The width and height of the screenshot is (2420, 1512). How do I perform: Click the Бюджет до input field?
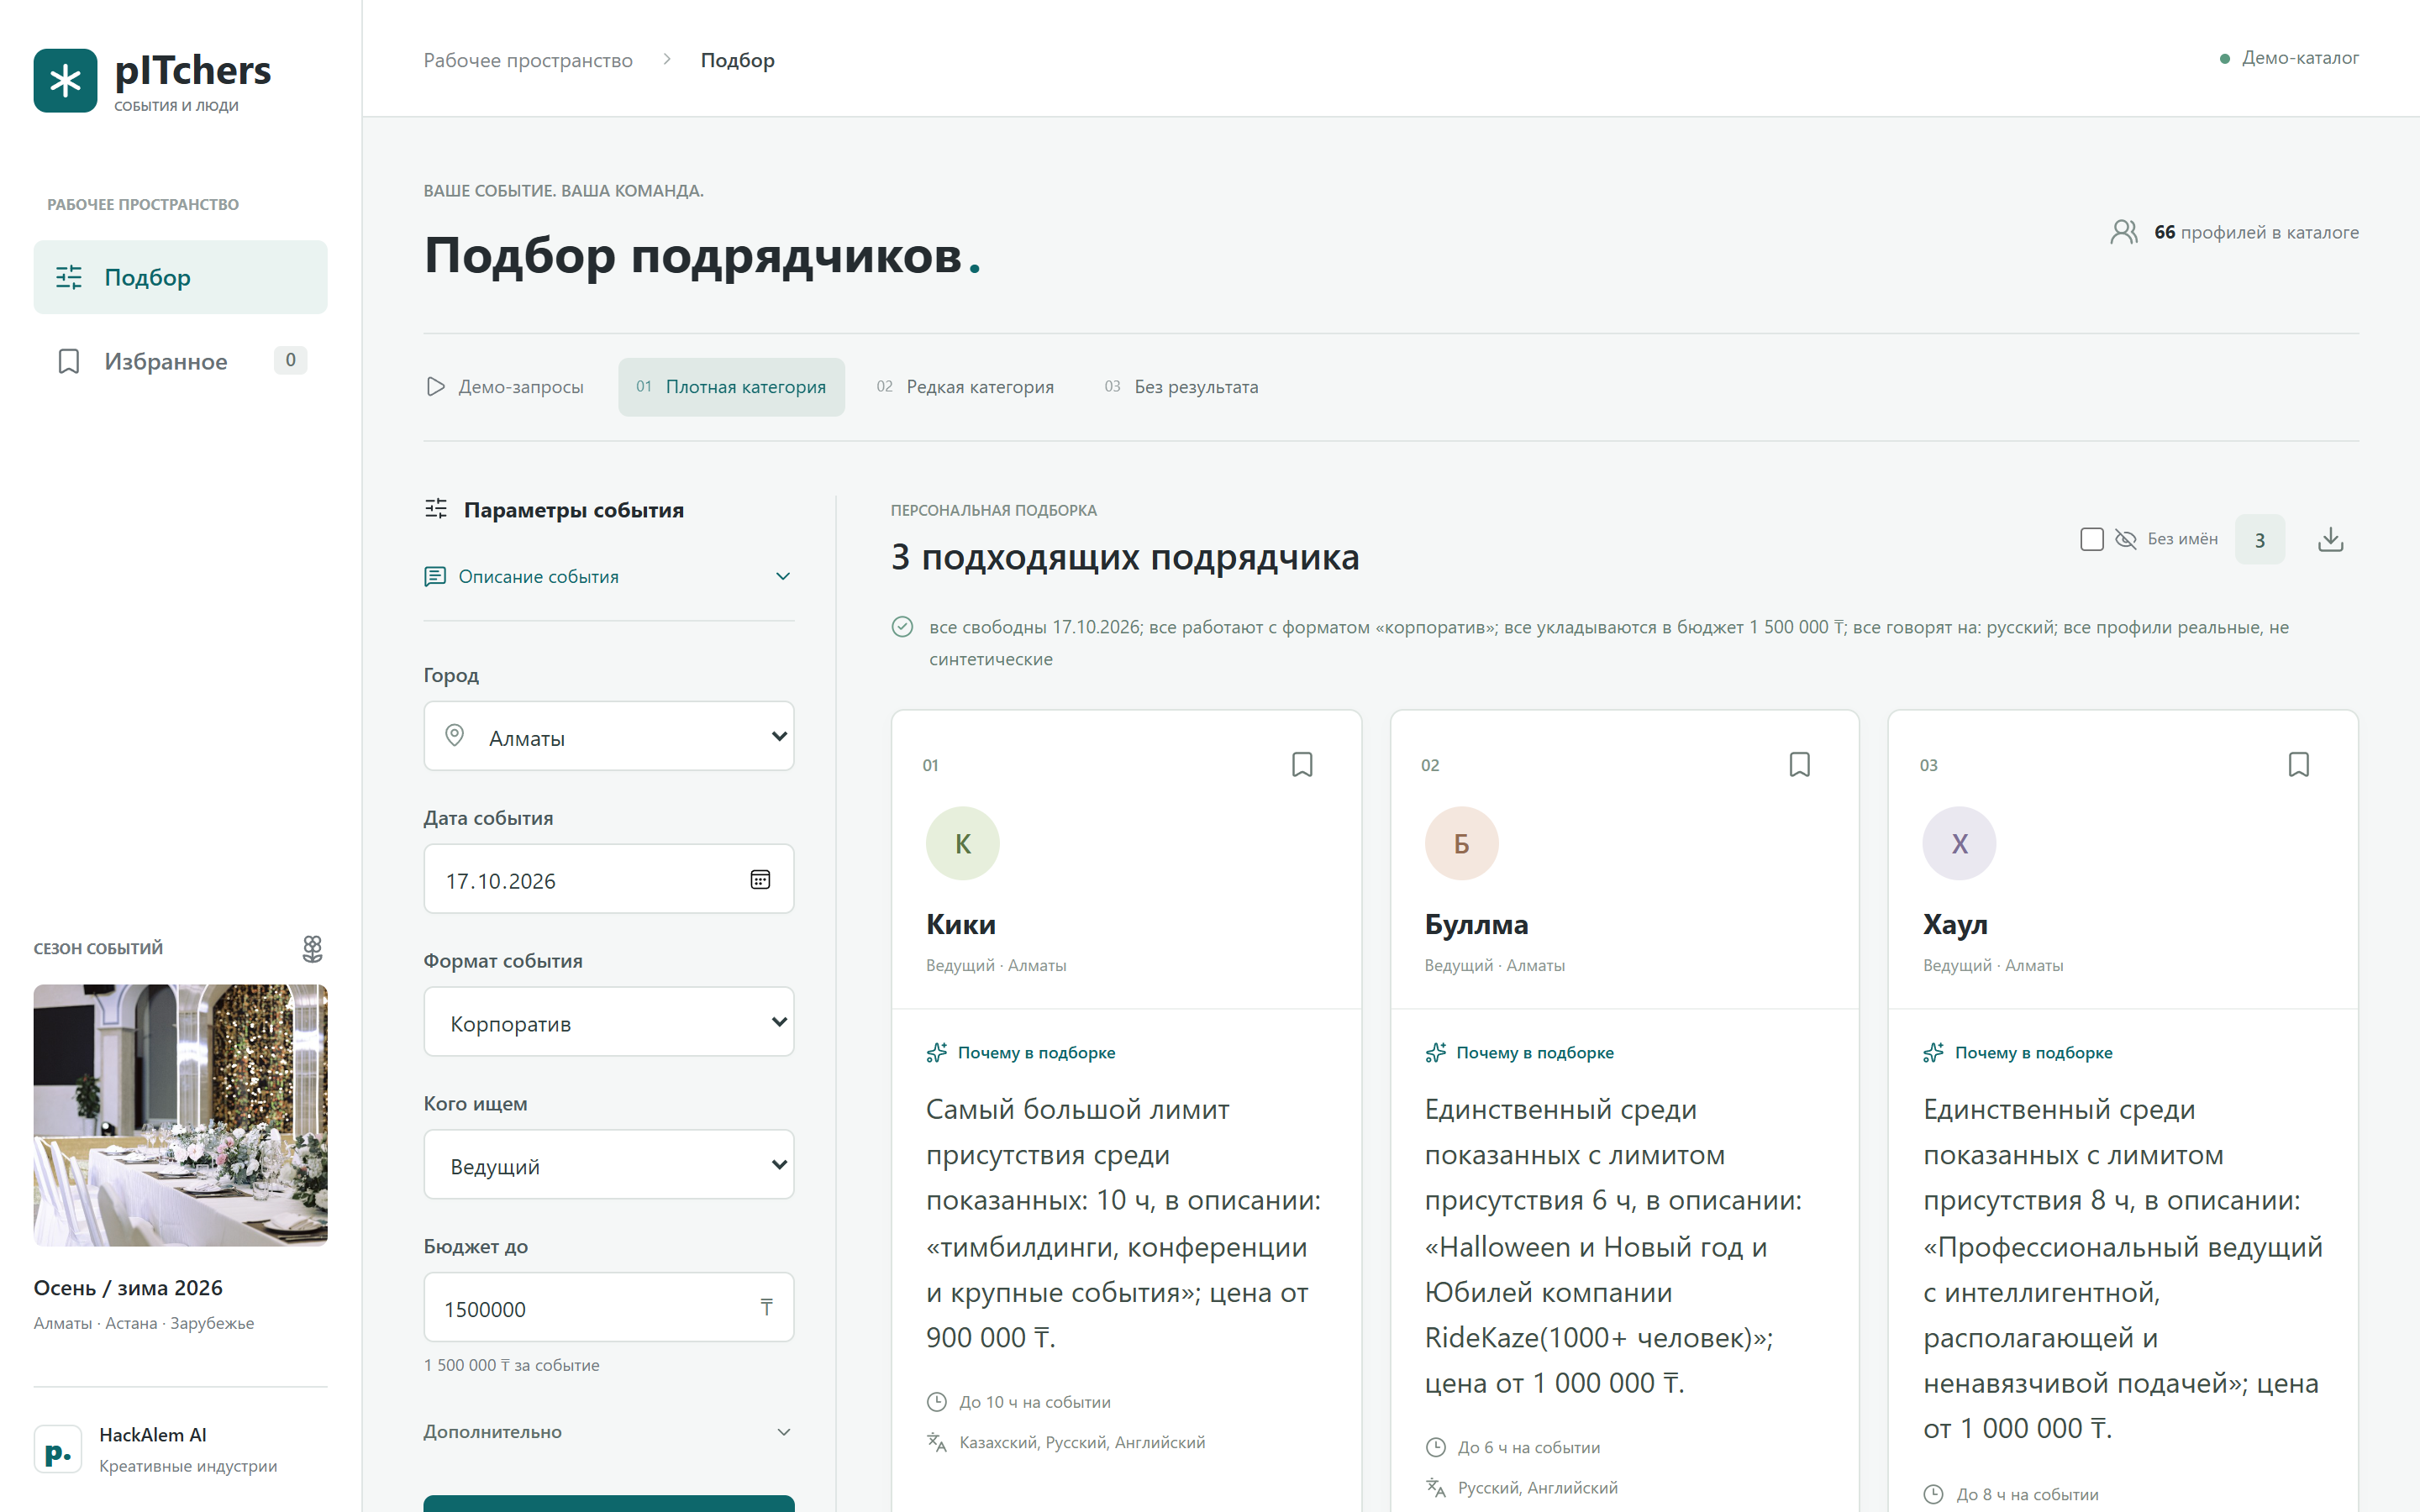click(608, 1308)
